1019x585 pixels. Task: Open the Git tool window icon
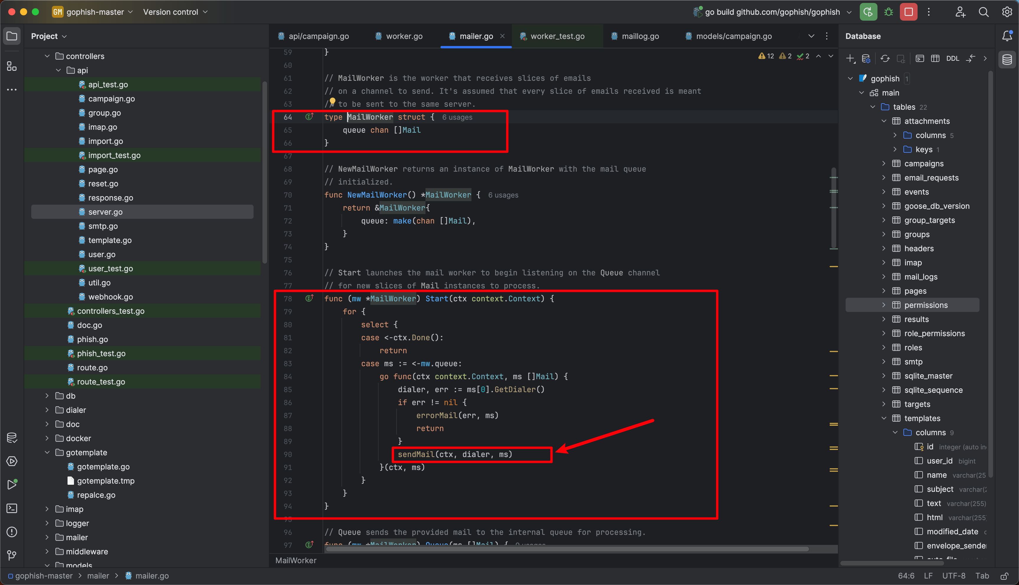tap(12, 555)
